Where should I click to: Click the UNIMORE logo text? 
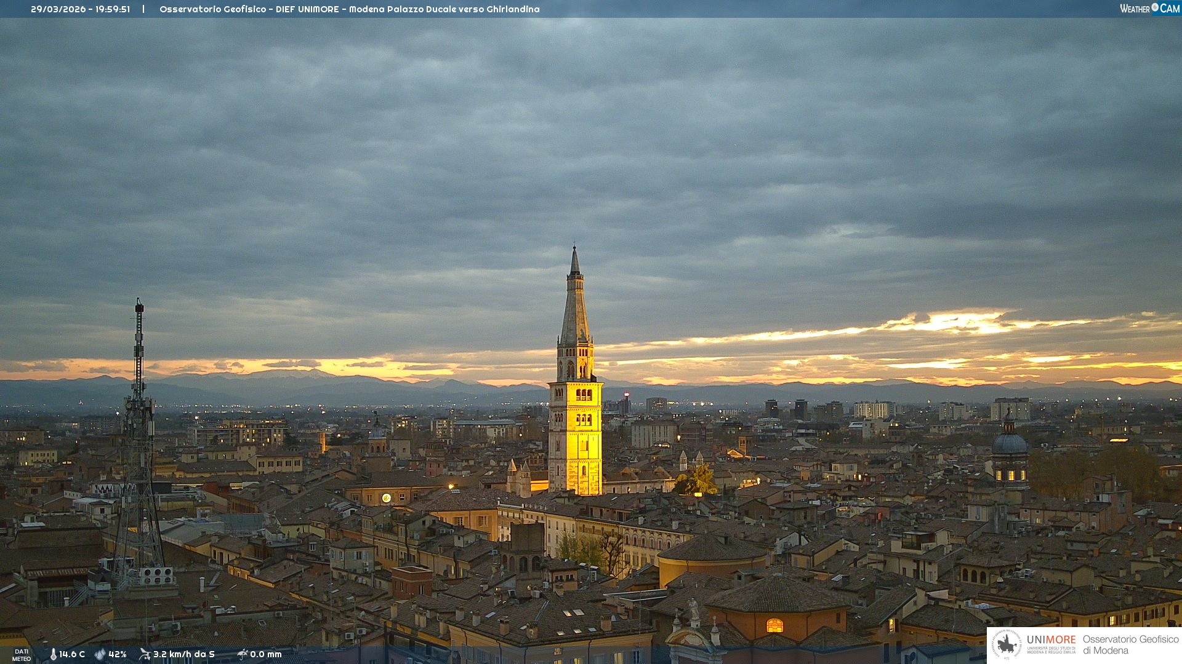click(1051, 640)
